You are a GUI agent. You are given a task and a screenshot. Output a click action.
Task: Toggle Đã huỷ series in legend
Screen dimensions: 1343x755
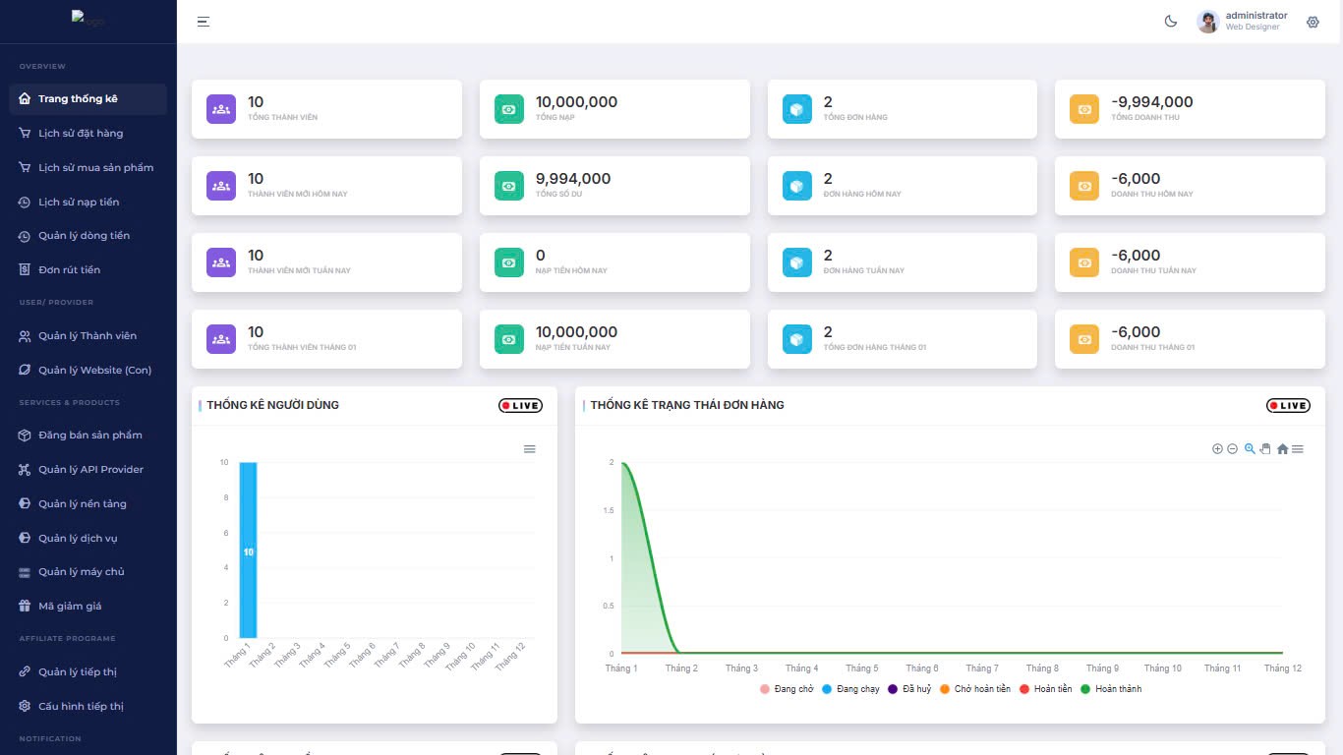coord(909,689)
